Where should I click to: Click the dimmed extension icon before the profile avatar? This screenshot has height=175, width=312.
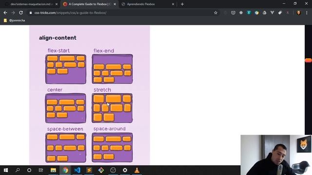coord(288,13)
